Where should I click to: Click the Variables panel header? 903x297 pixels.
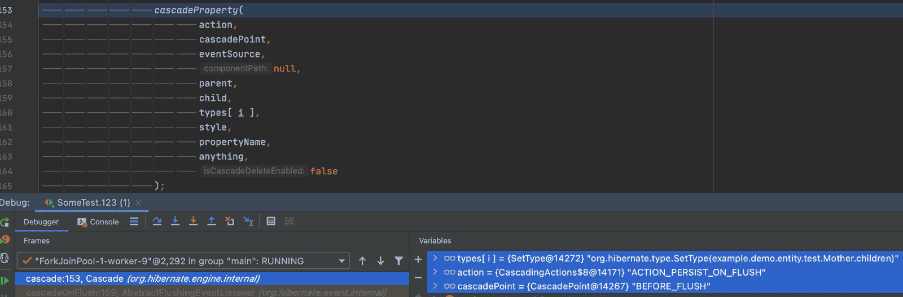435,241
